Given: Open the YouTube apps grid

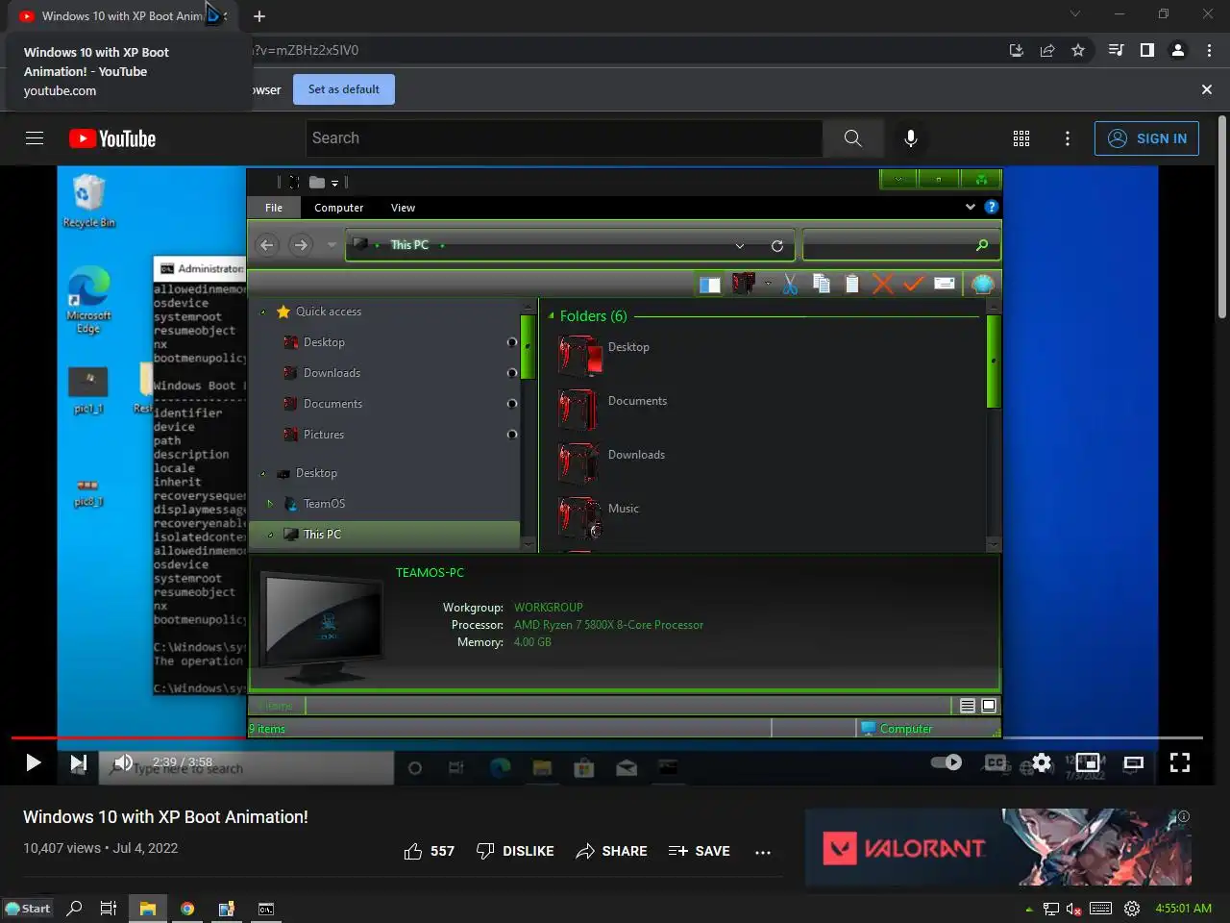Looking at the screenshot, I should pyautogui.click(x=1021, y=138).
